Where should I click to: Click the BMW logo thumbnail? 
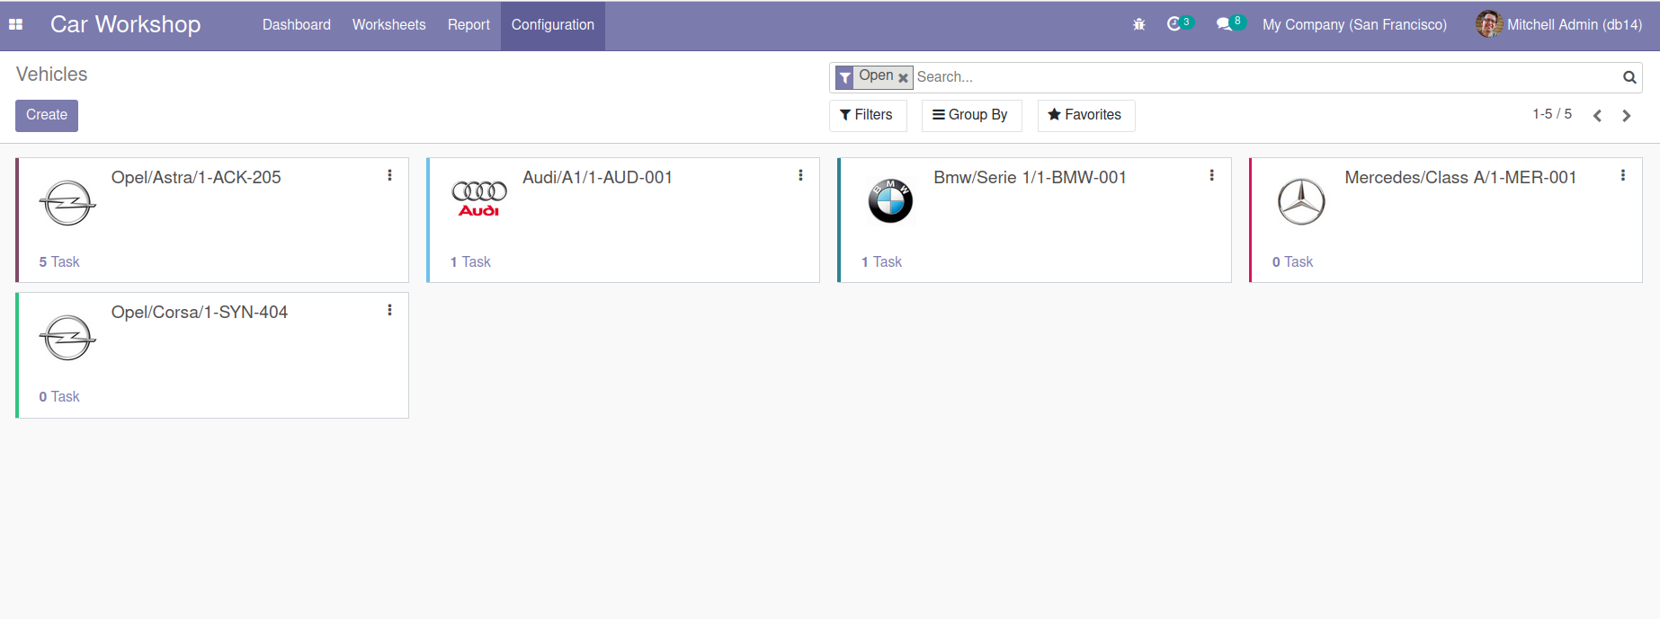coord(890,200)
